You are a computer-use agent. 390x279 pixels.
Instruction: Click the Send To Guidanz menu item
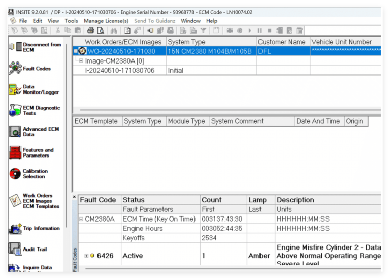pyautogui.click(x=154, y=21)
